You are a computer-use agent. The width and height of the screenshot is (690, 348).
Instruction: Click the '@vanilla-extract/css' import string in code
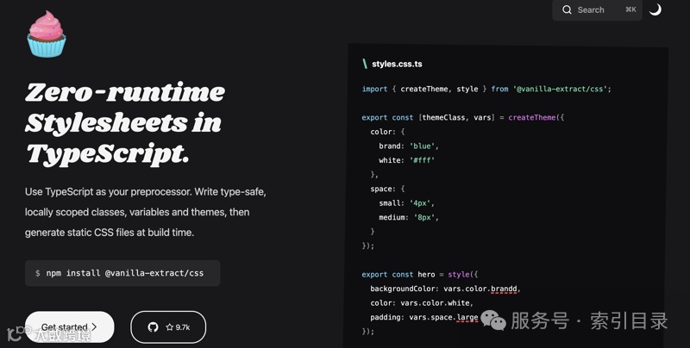560,89
